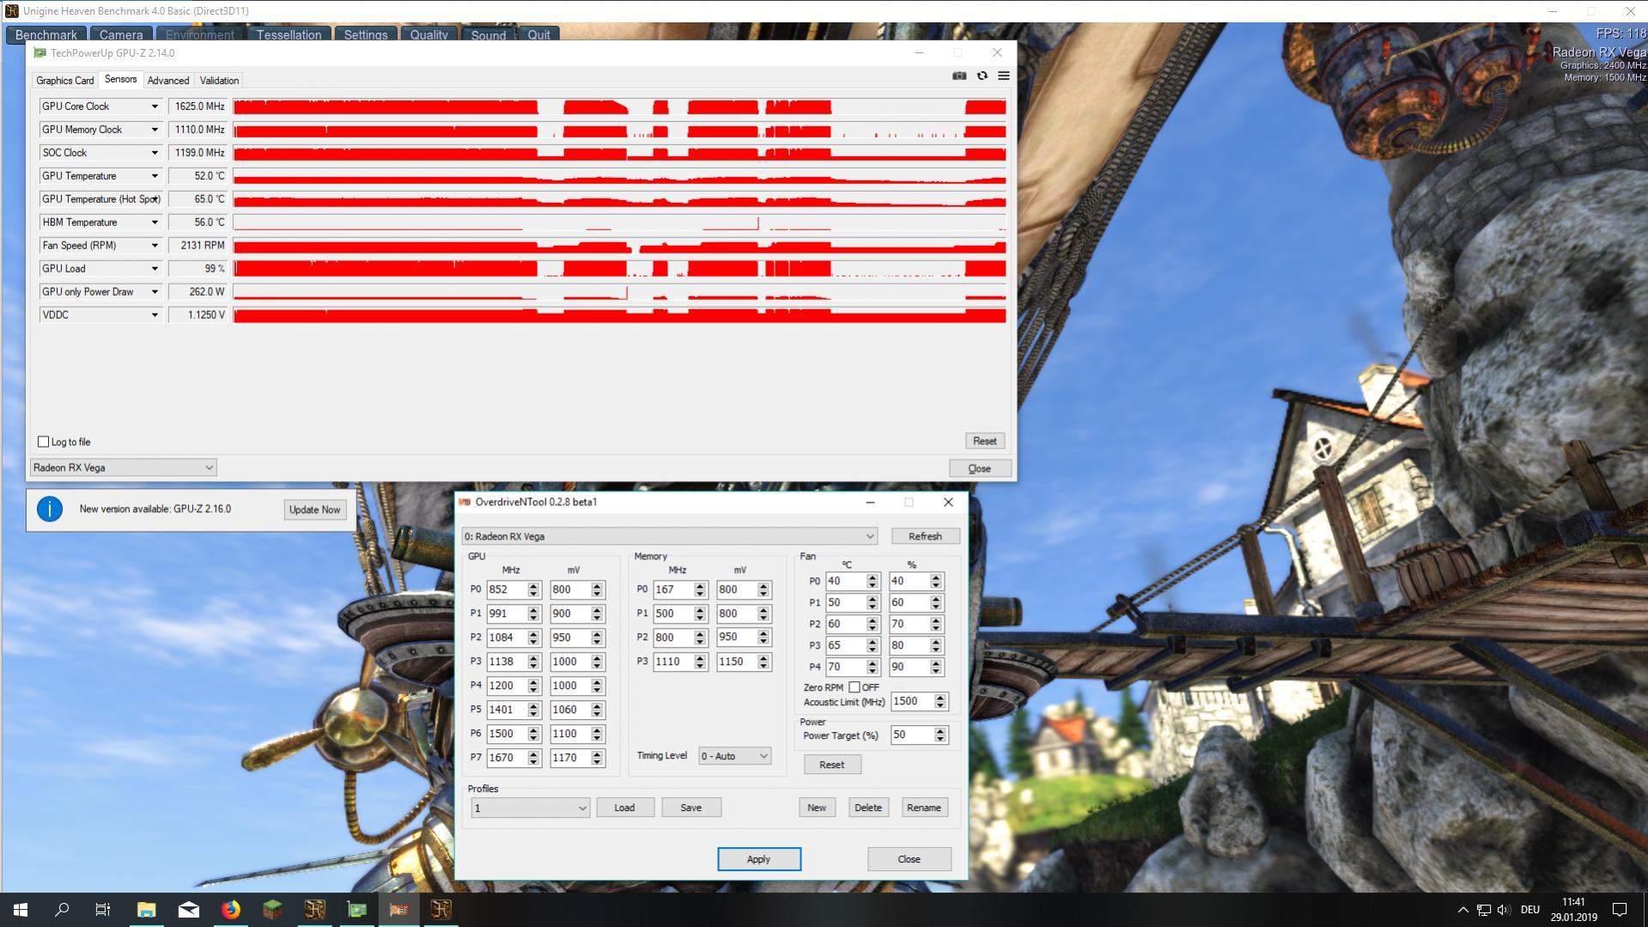Switch to GPU-Z via taskbar icon
Viewport: 1648px width, 927px height.
356,909
